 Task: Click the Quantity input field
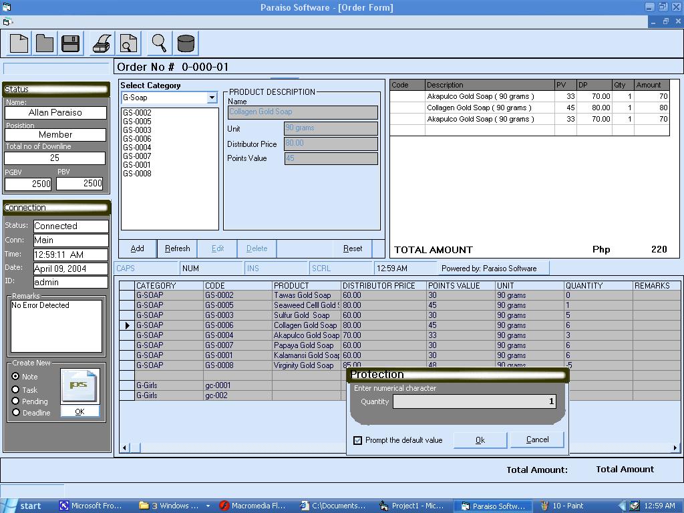click(x=475, y=401)
